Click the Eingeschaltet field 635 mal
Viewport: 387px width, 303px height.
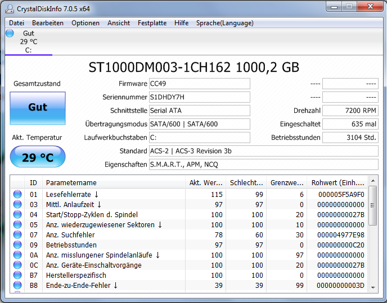pyautogui.click(x=350, y=124)
